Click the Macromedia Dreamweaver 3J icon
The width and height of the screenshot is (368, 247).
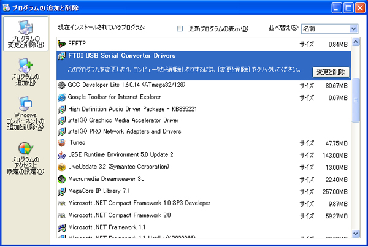click(x=61, y=179)
